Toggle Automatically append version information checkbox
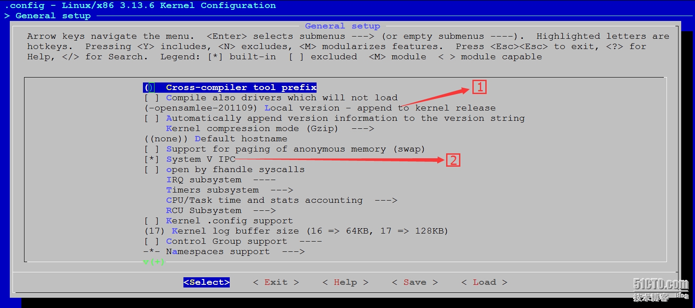The height and width of the screenshot is (308, 695). (x=334, y=118)
